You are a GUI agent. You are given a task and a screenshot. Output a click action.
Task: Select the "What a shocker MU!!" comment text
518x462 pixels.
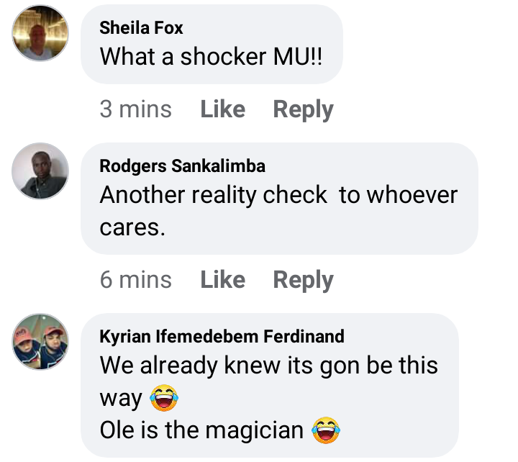pyautogui.click(x=211, y=57)
